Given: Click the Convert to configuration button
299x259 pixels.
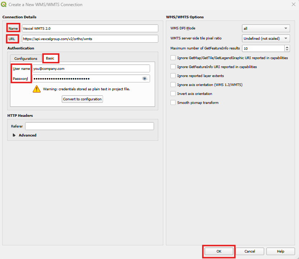Looking at the screenshot, I should pos(83,99).
